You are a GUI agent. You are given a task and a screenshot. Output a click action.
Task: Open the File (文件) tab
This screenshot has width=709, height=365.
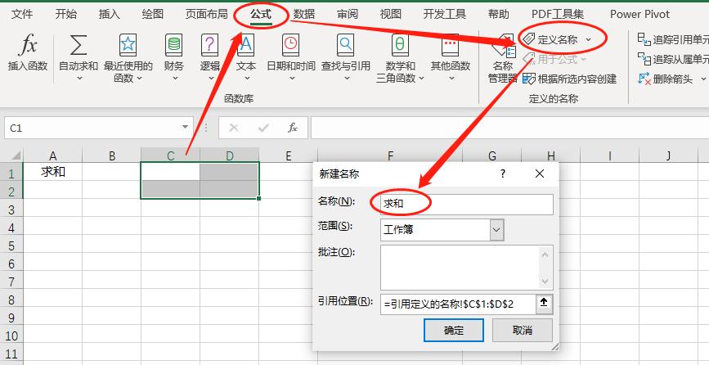click(x=22, y=14)
